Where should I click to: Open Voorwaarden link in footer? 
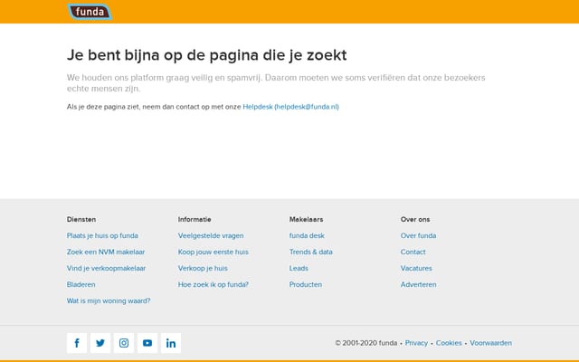(x=490, y=343)
